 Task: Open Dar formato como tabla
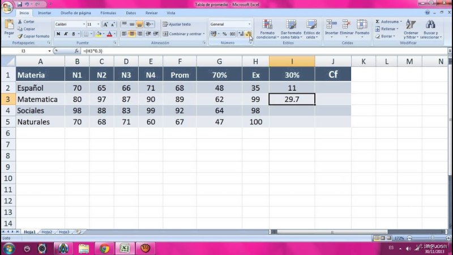[x=291, y=29]
